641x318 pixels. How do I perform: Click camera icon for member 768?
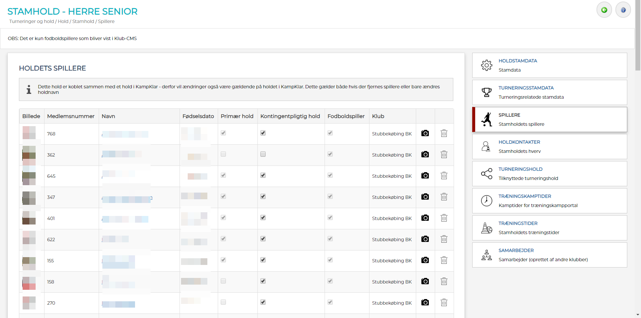coord(425,133)
